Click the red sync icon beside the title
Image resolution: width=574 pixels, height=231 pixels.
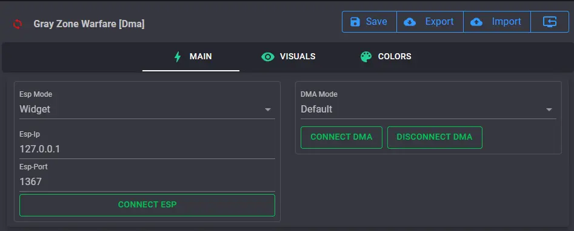pos(18,24)
